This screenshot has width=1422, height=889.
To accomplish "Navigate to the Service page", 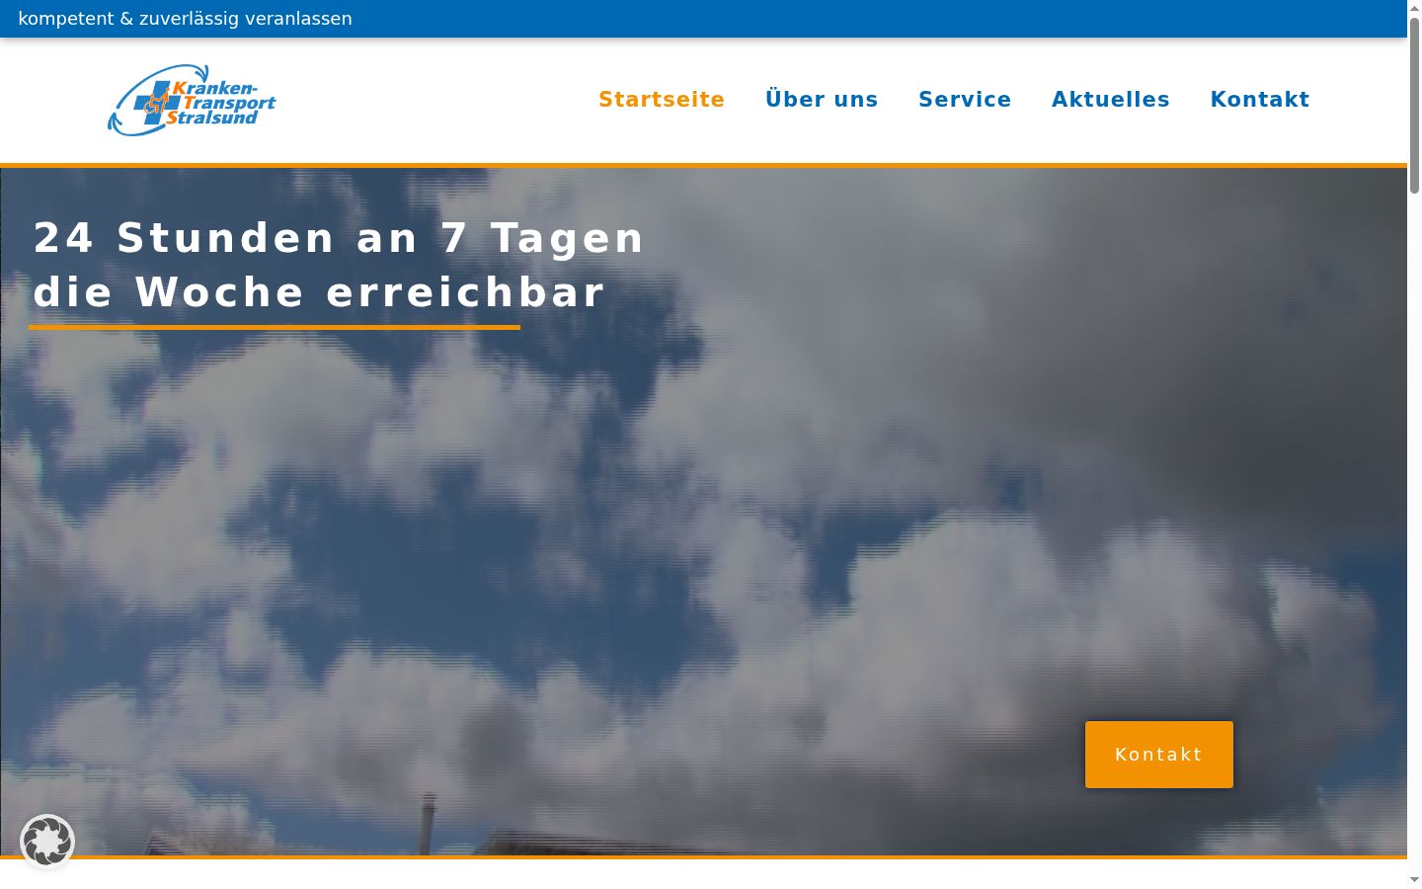I will [965, 100].
